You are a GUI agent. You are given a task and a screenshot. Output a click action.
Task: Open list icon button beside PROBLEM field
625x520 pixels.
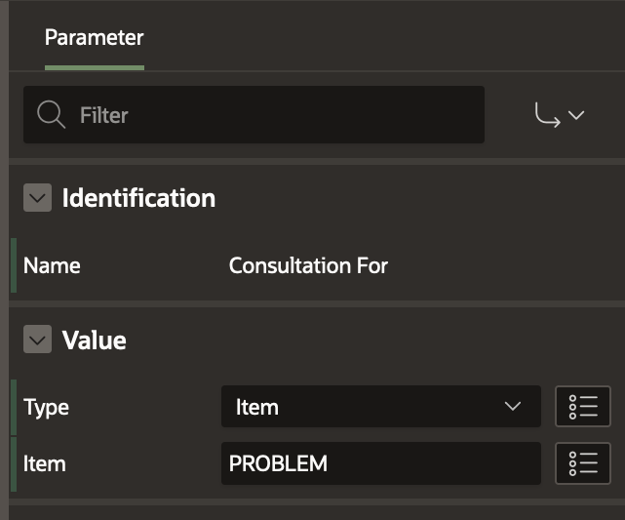[x=583, y=463]
